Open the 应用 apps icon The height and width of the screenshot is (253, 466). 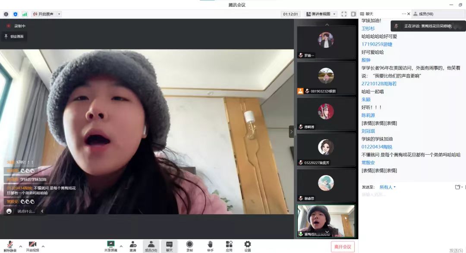tap(229, 246)
